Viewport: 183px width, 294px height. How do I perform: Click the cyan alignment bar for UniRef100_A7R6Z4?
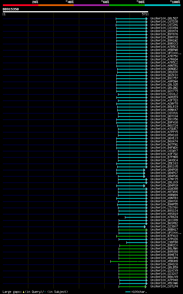tap(136, 217)
